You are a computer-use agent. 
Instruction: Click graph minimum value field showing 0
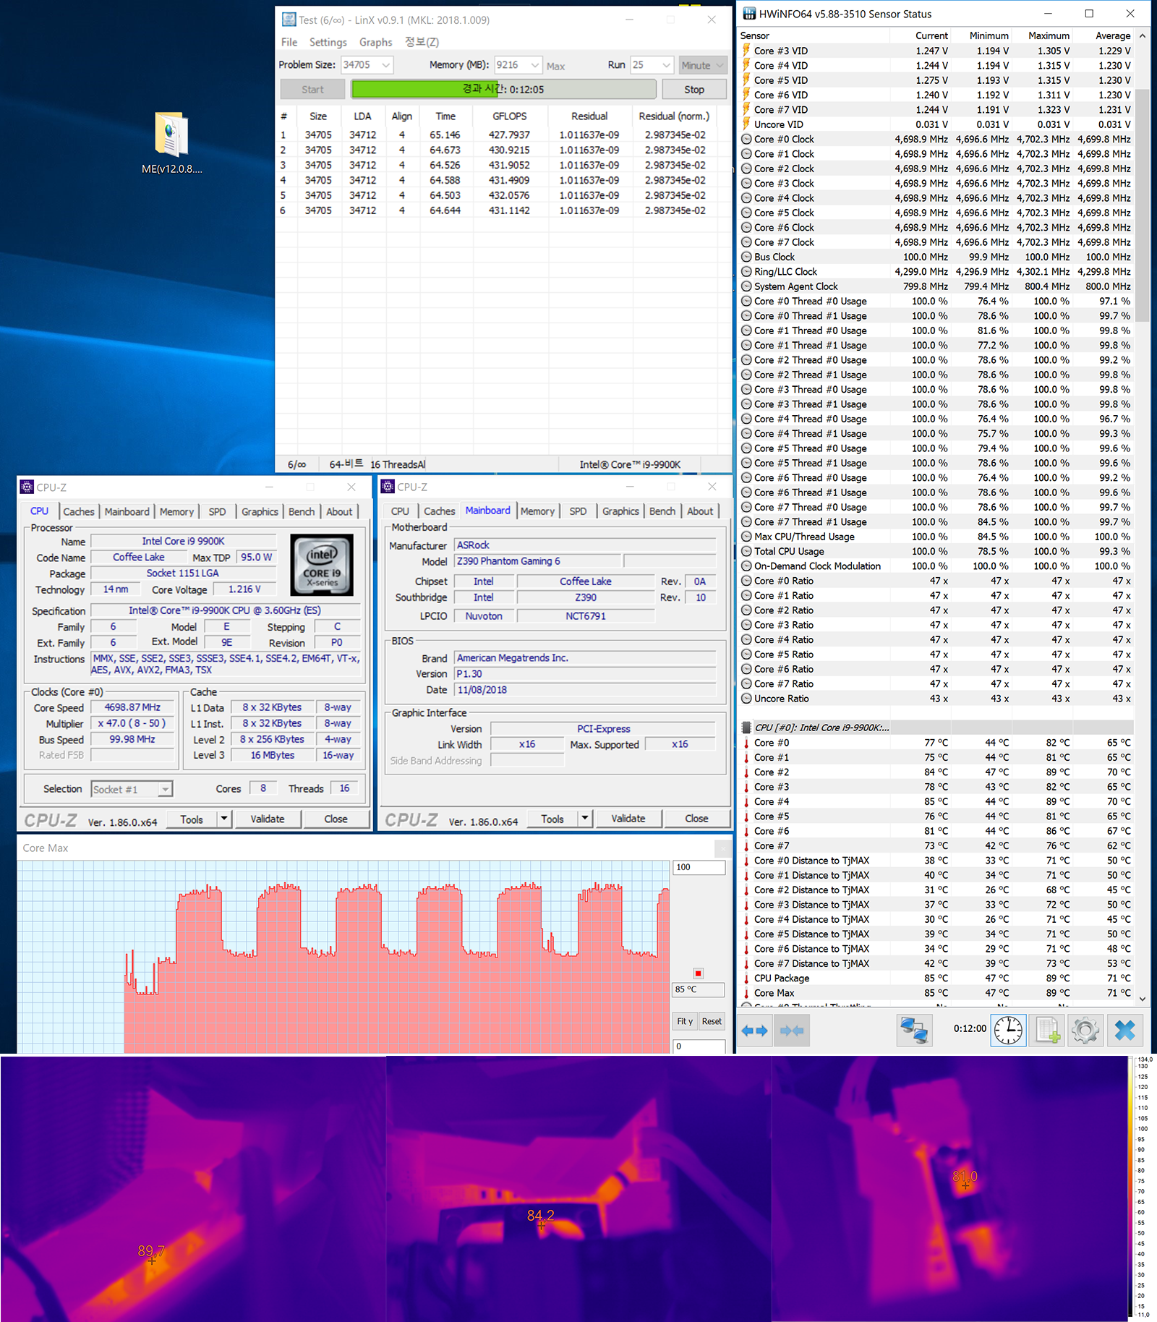(x=699, y=1046)
